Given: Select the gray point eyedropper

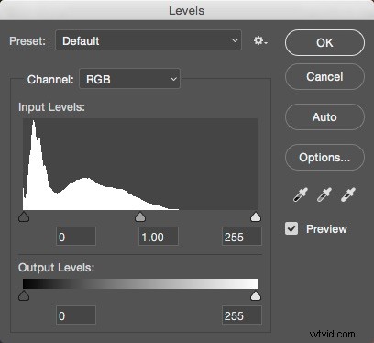Looking at the screenshot, I should (324, 194).
